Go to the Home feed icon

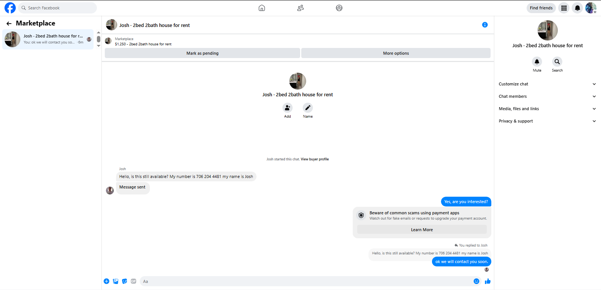262,8
